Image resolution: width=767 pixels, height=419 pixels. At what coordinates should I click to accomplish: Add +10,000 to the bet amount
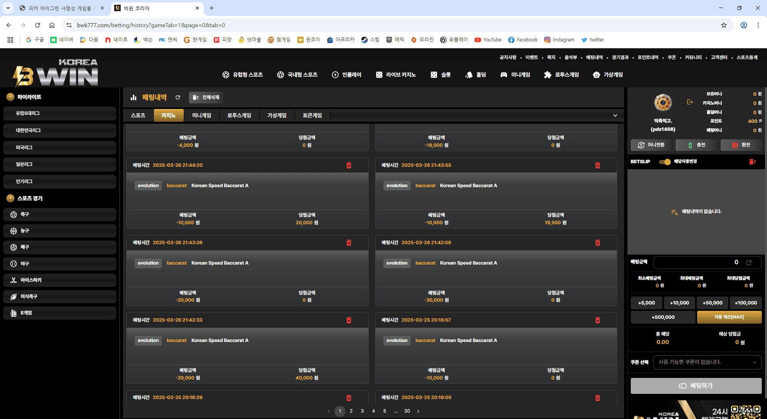(x=679, y=303)
